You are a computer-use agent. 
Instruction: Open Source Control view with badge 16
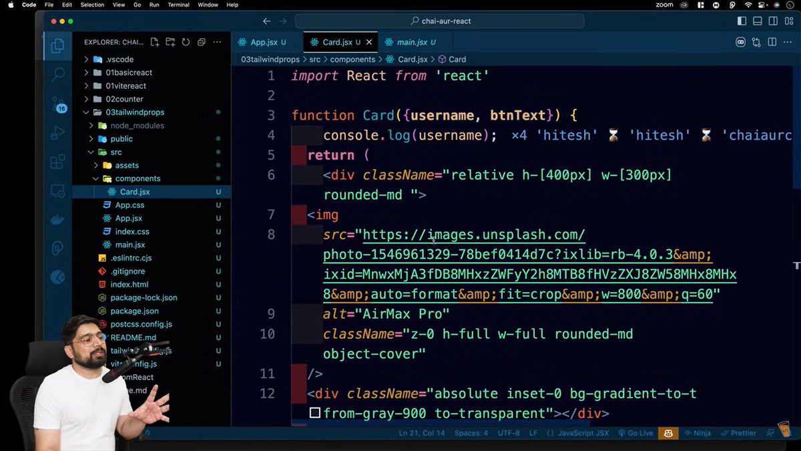click(58, 104)
